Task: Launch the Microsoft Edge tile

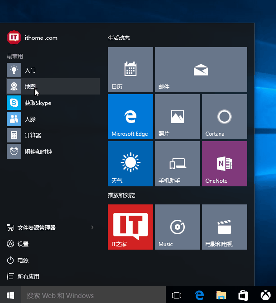Action: [131, 117]
